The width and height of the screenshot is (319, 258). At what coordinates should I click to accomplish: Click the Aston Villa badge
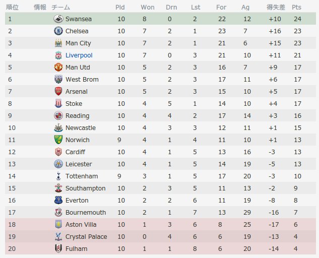(58, 225)
